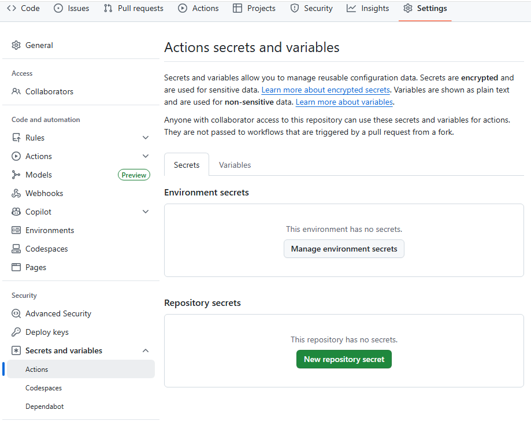Click the Pages browser icon
Screen dimensions: 531x421
tap(16, 267)
